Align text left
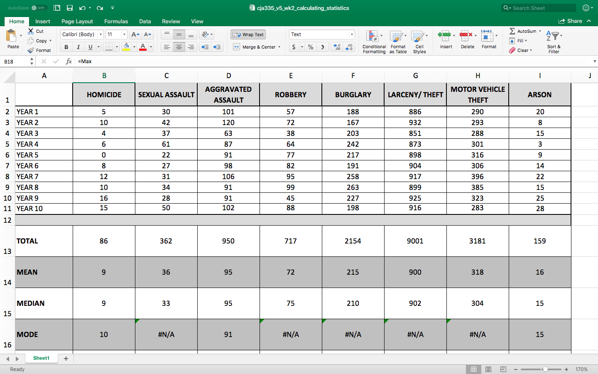598x374 pixels. (x=167, y=47)
